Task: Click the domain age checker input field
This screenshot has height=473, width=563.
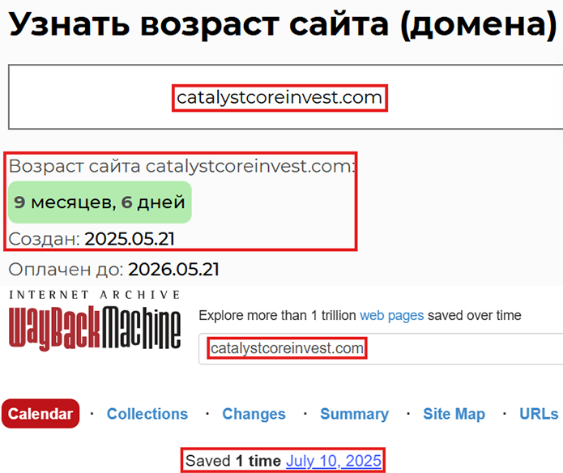Action: coord(286,97)
